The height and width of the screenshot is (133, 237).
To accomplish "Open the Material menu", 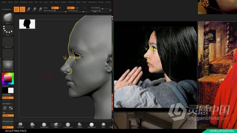I will [71, 2].
